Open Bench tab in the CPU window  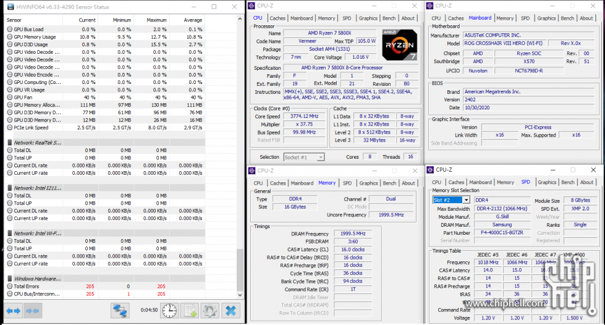tap(389, 18)
